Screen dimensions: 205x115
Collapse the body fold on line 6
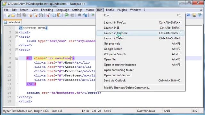click(17, 50)
